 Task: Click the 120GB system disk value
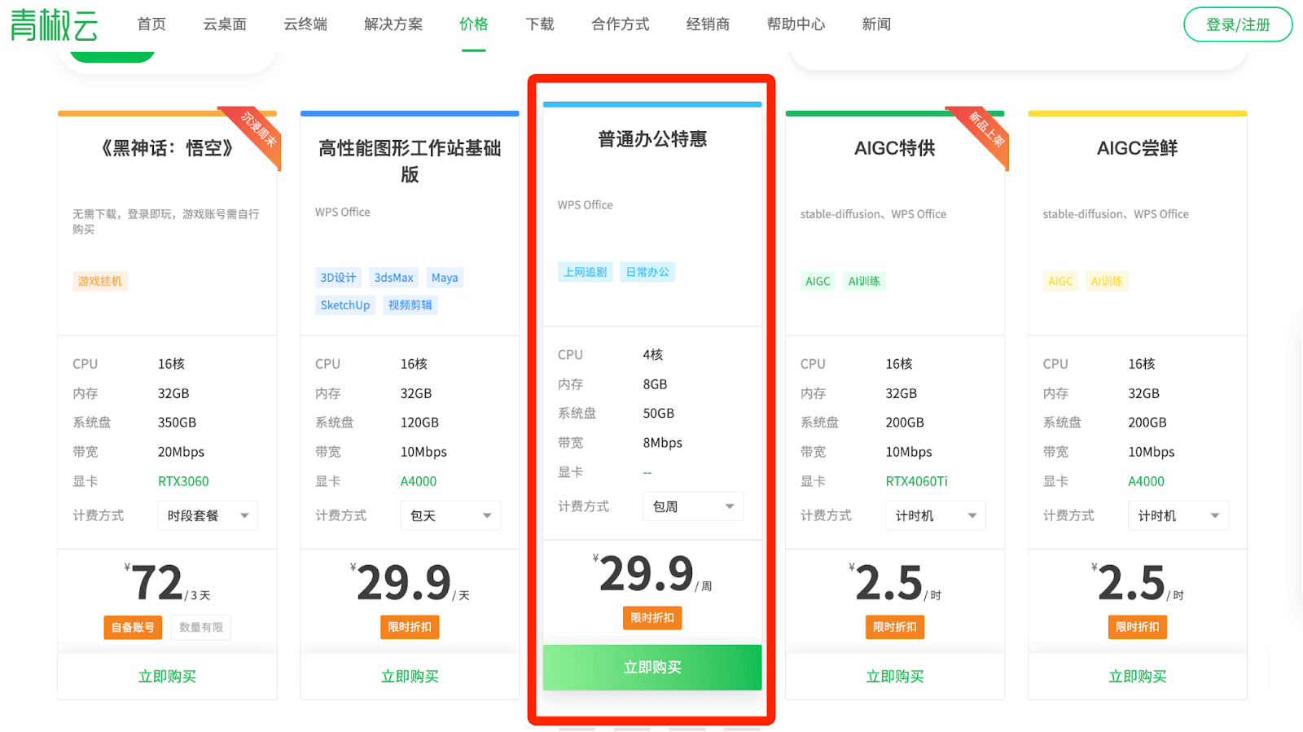[420, 423]
